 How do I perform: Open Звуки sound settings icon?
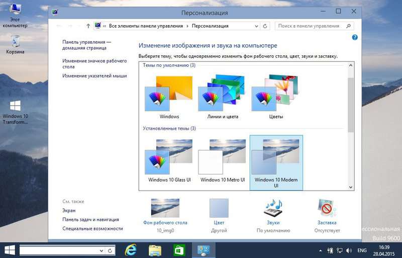click(273, 208)
